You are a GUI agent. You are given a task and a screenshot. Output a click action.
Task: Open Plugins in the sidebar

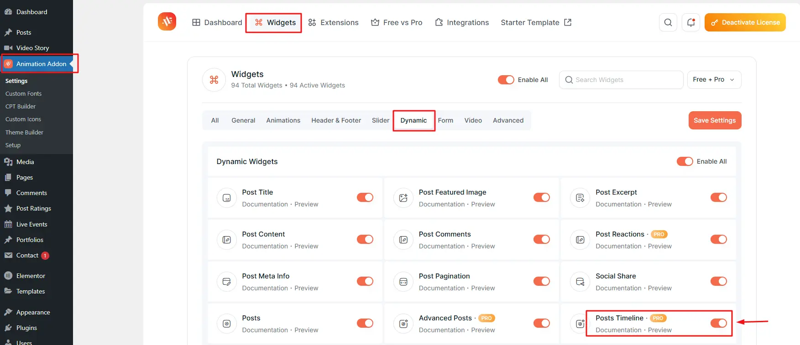(x=37, y=328)
